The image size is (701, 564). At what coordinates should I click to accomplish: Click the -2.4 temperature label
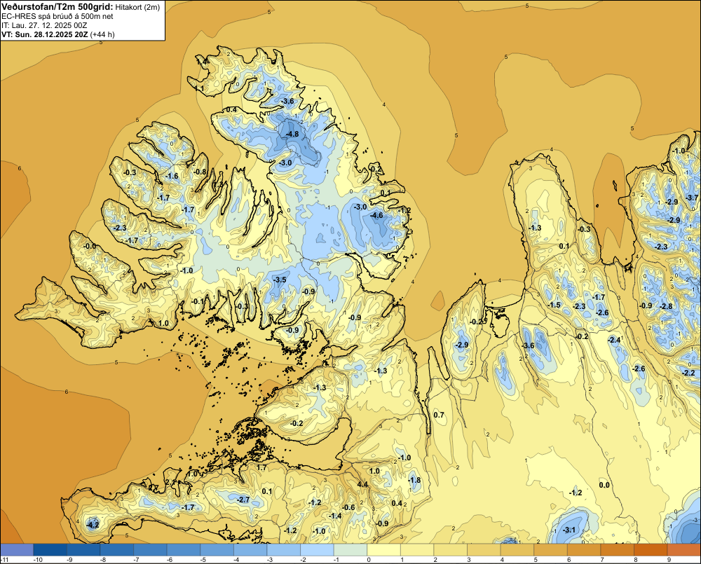(x=614, y=340)
